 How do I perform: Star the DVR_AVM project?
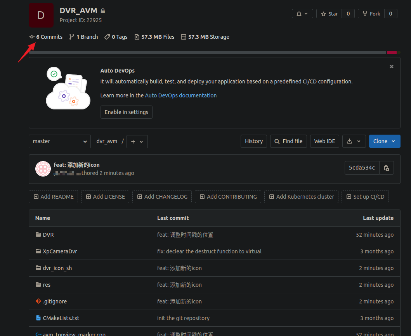329,14
